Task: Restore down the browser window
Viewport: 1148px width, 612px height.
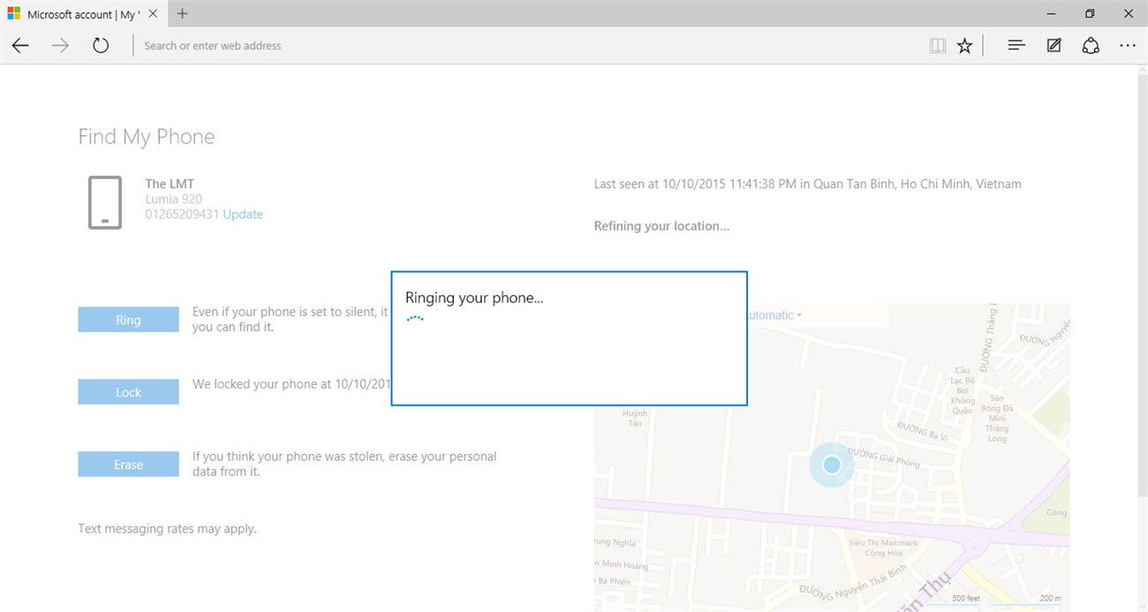Action: (1090, 13)
